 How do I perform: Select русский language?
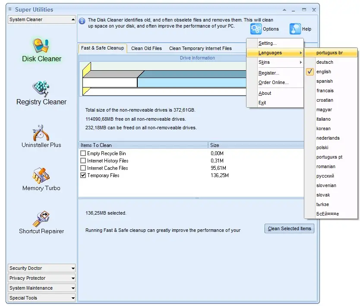tap(331, 176)
